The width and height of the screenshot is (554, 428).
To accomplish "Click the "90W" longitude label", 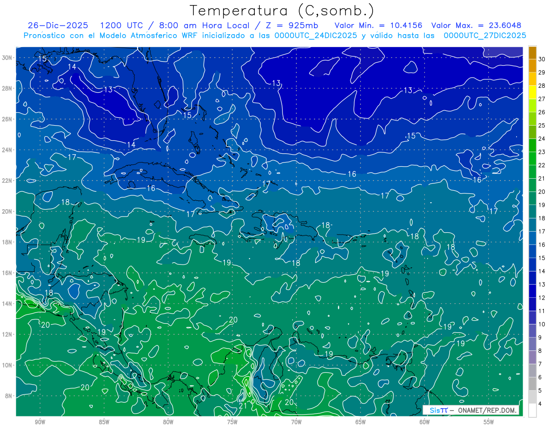I will 40,422.
